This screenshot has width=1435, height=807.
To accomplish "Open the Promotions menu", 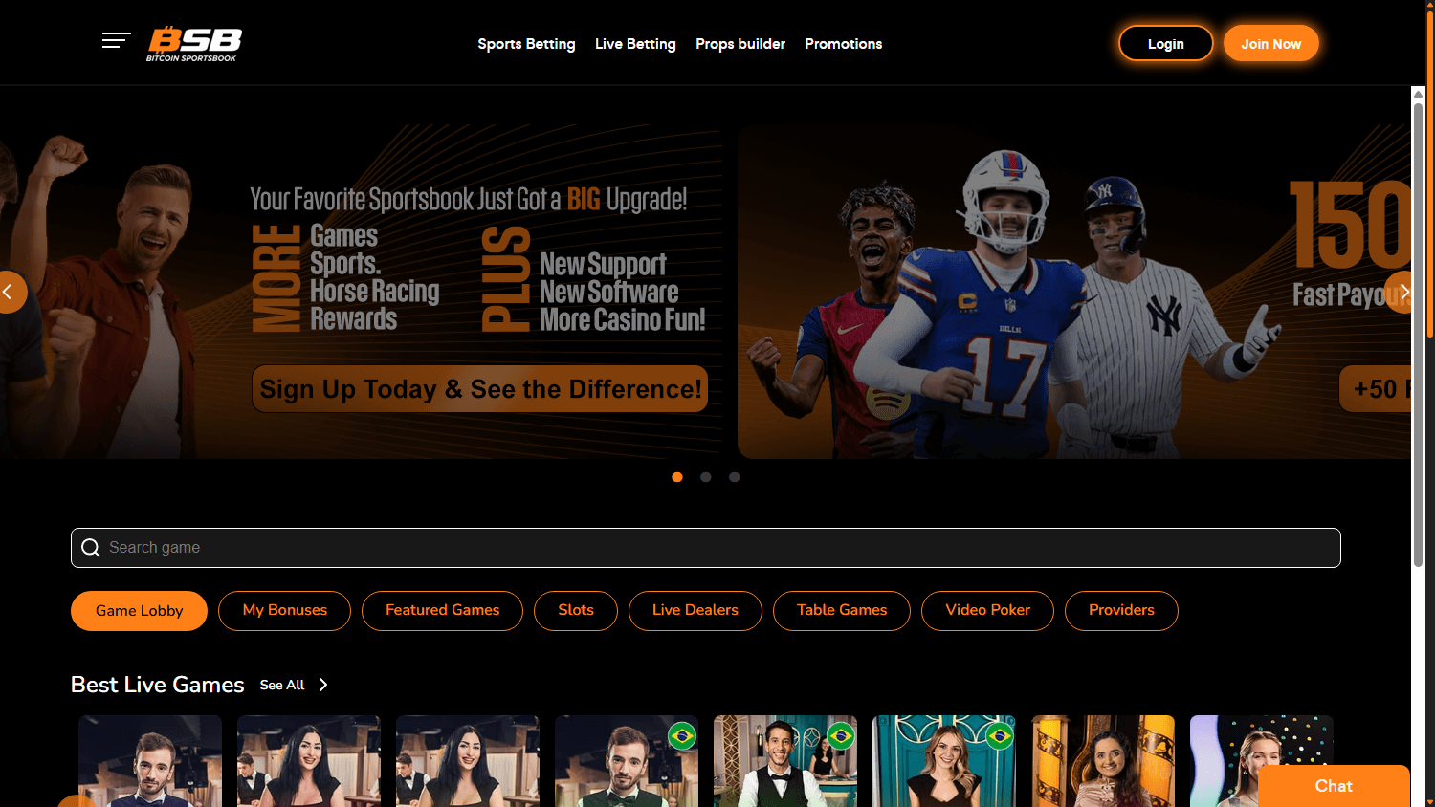I will pyautogui.click(x=843, y=44).
